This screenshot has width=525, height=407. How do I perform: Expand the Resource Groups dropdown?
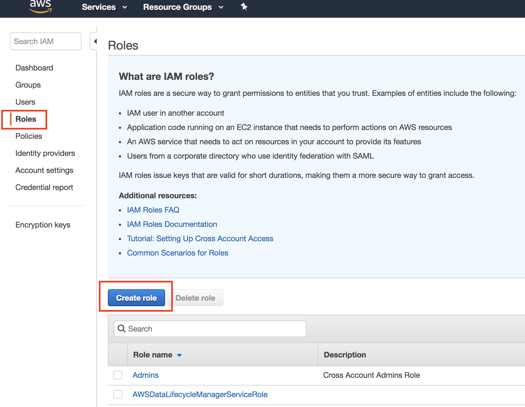pos(183,7)
